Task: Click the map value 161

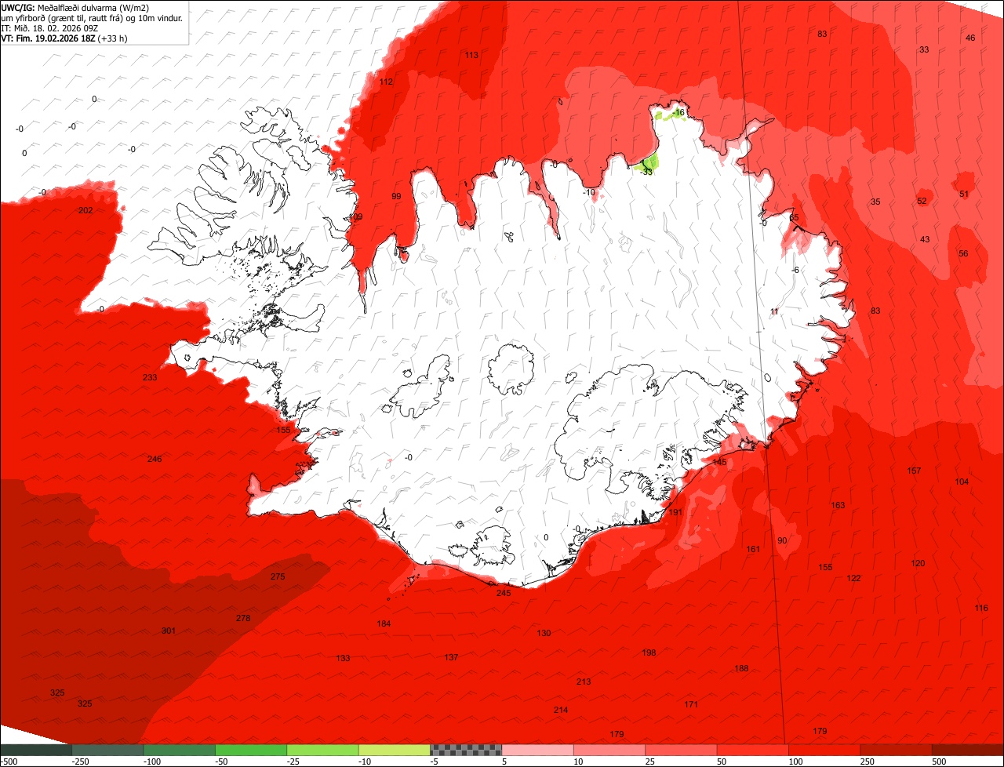Action: point(753,549)
